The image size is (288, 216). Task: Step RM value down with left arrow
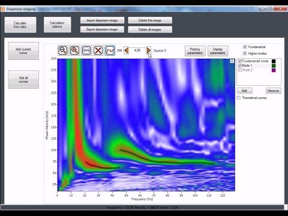127,50
